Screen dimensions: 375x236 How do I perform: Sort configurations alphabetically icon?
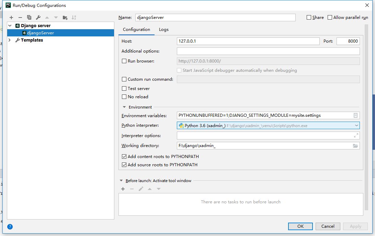(74, 18)
